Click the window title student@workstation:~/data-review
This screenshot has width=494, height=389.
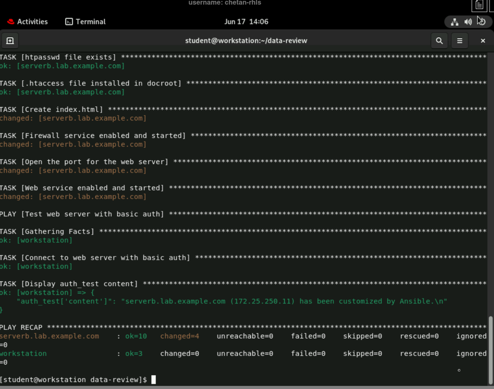tap(246, 41)
